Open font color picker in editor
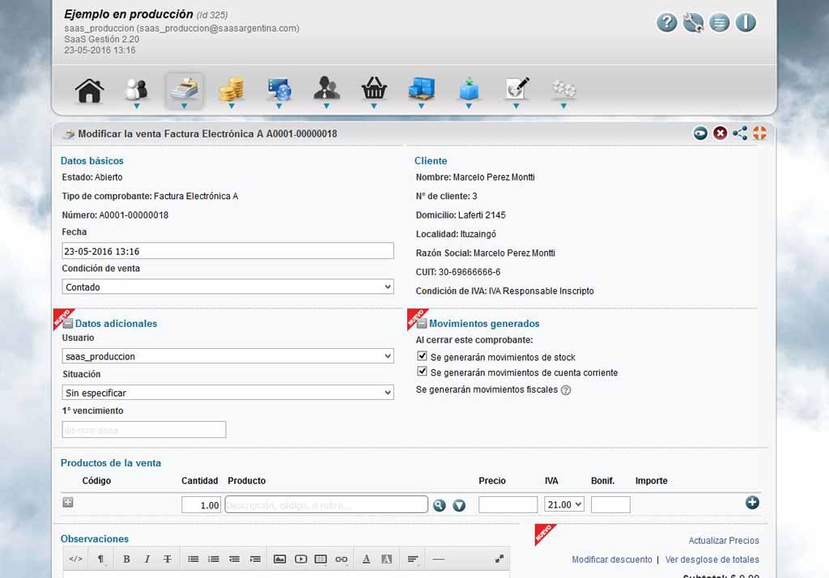 click(x=366, y=559)
